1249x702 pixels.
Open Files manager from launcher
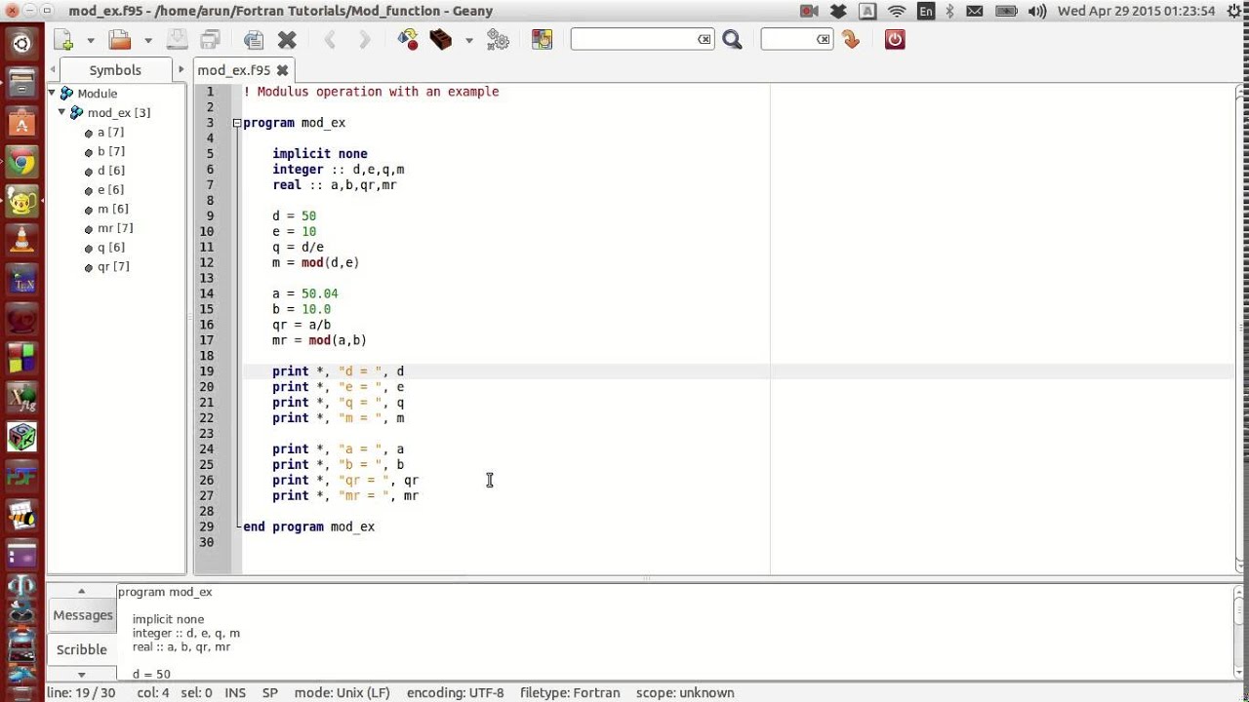coord(21,83)
